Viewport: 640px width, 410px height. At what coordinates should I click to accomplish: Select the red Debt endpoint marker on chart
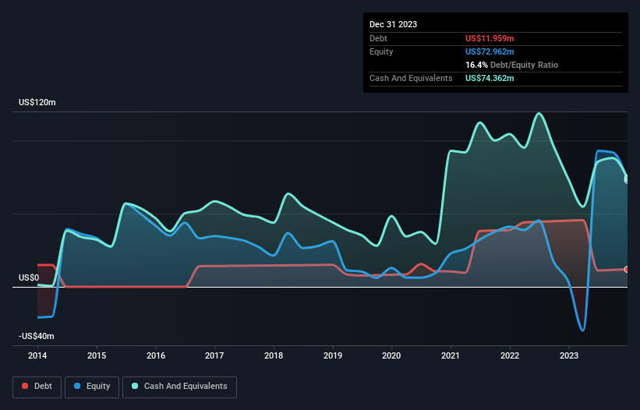coord(627,269)
